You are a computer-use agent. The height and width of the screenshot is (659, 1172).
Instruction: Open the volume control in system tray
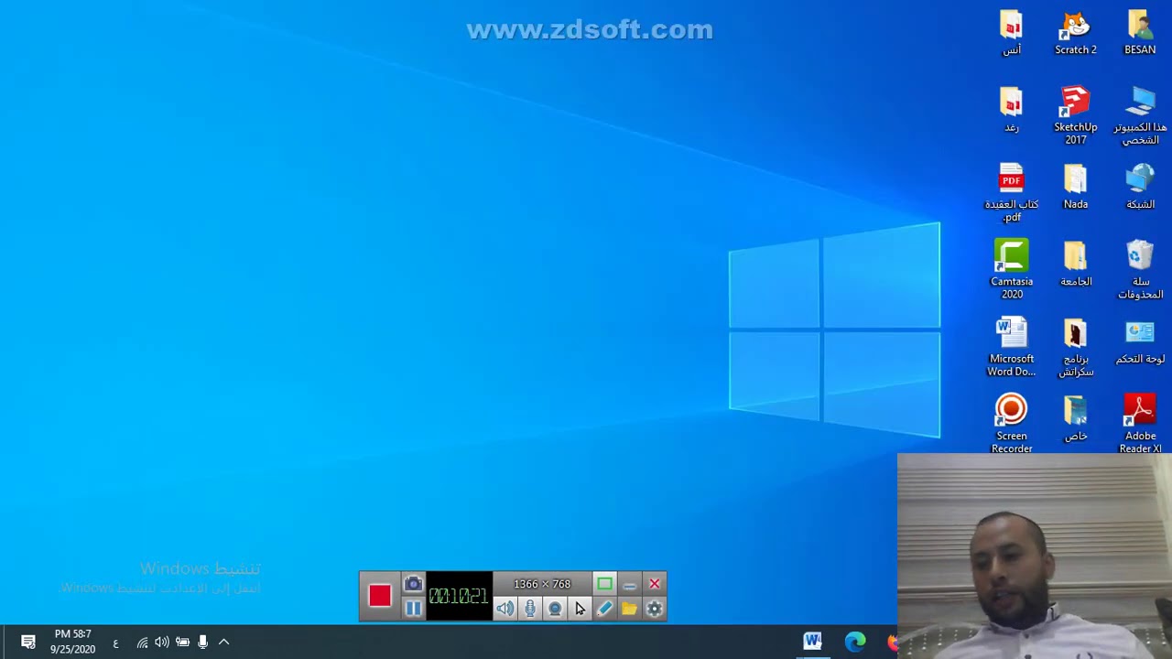click(x=162, y=643)
